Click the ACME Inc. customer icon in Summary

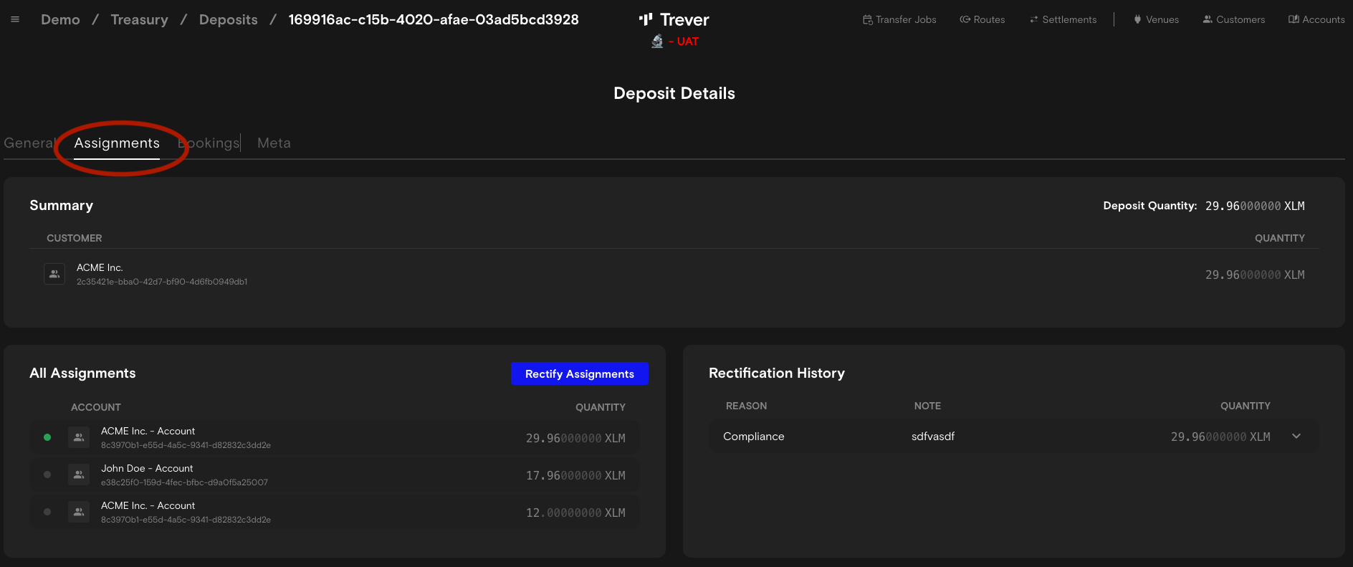tap(54, 274)
